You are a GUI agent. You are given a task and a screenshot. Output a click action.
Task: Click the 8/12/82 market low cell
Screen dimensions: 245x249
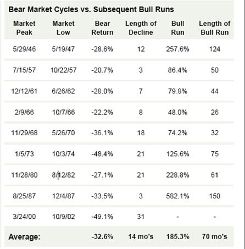pyautogui.click(x=63, y=175)
